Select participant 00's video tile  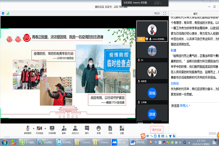point(152,52)
